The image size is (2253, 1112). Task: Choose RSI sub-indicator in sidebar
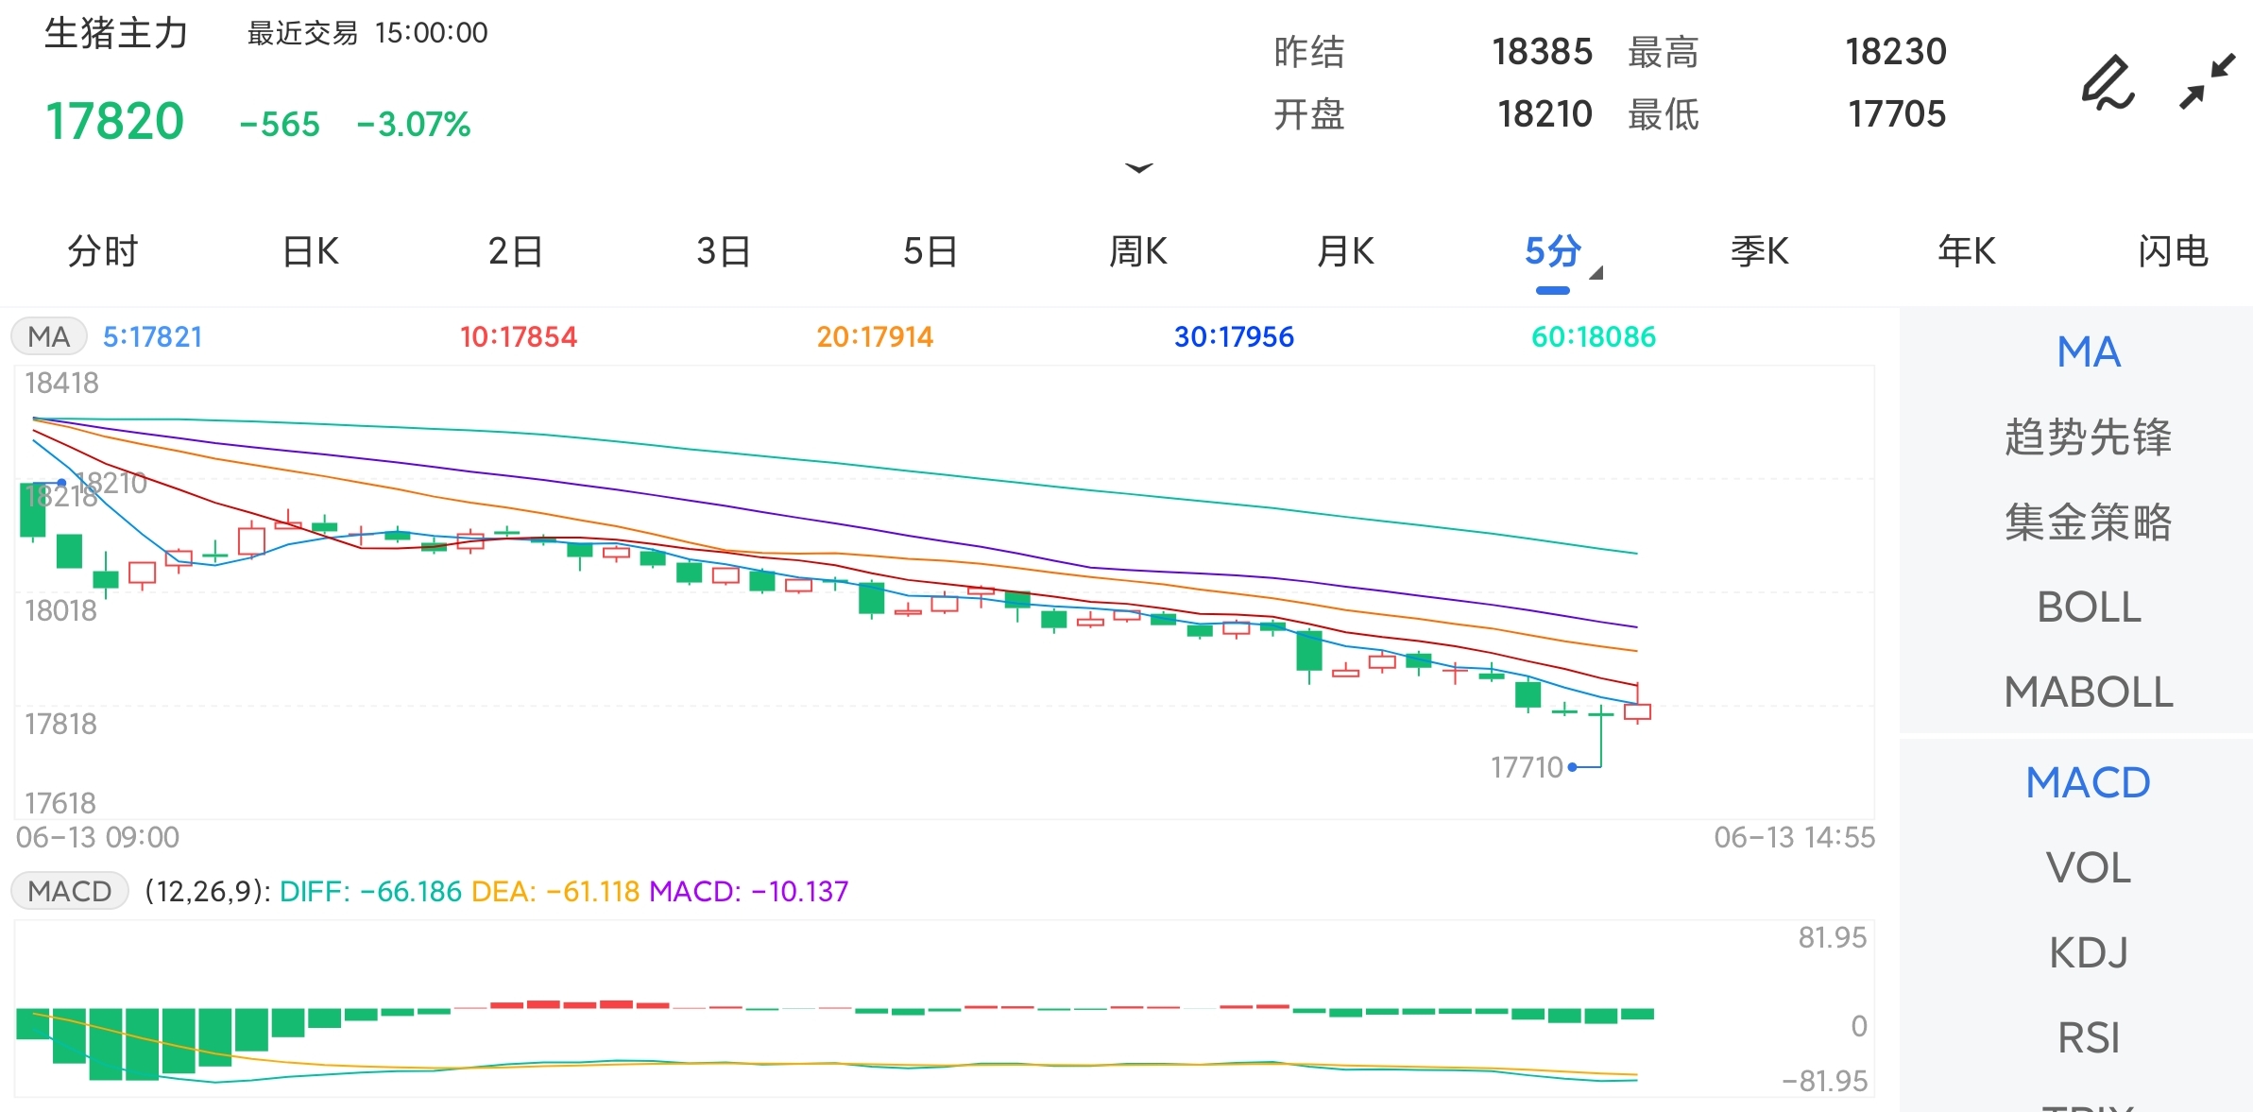[2089, 1038]
